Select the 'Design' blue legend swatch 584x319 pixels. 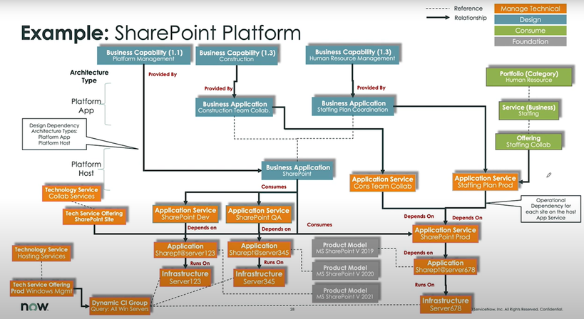coord(531,19)
